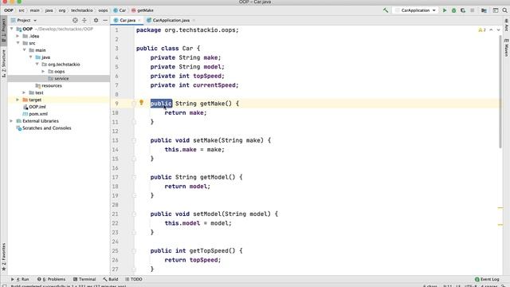Click the Stop process square icon
The width and height of the screenshot is (510, 287).
(473, 10)
